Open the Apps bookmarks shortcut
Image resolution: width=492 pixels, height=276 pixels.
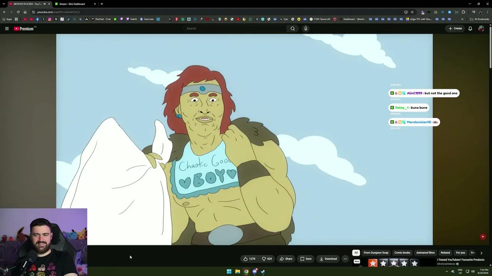pos(7,19)
